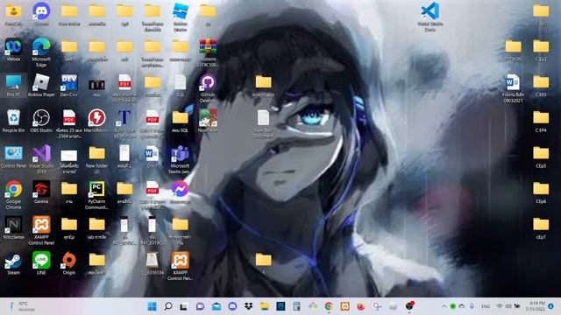Open the CEp6 folder
This screenshot has height=315, width=561.
click(x=541, y=192)
